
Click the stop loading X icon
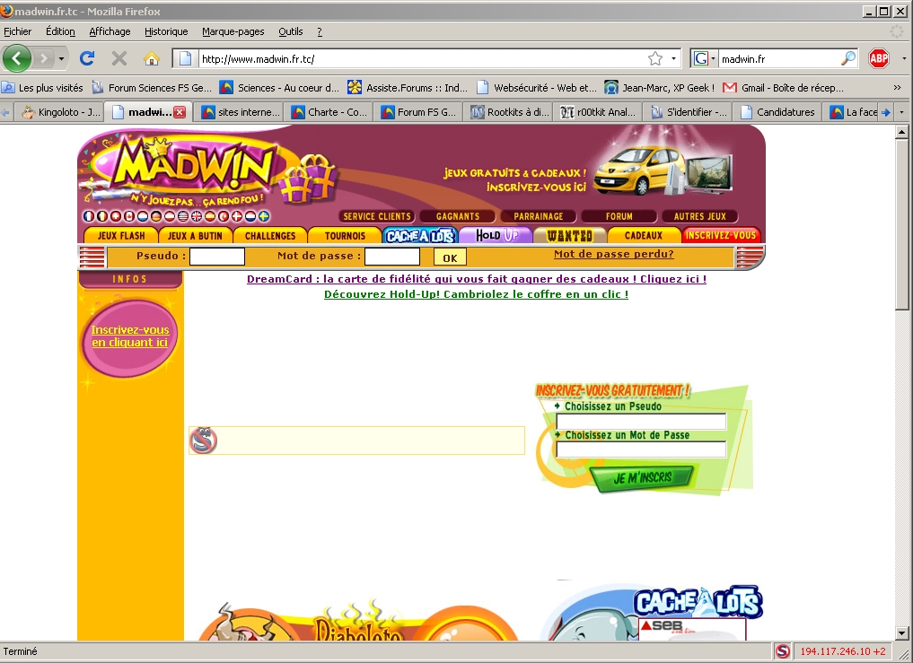119,58
